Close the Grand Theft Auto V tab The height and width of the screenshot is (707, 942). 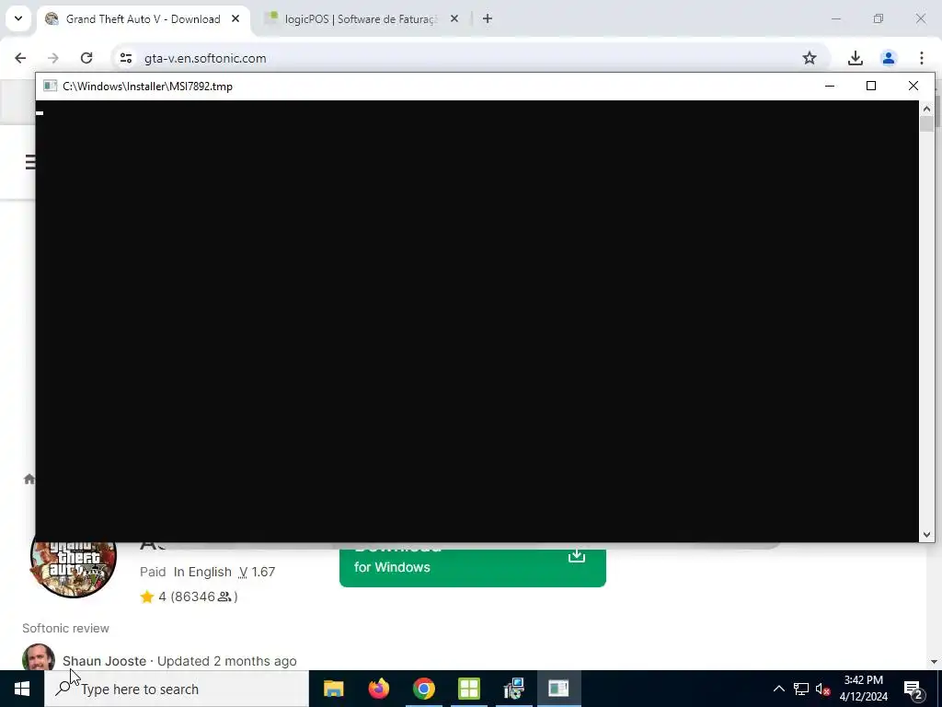[235, 19]
